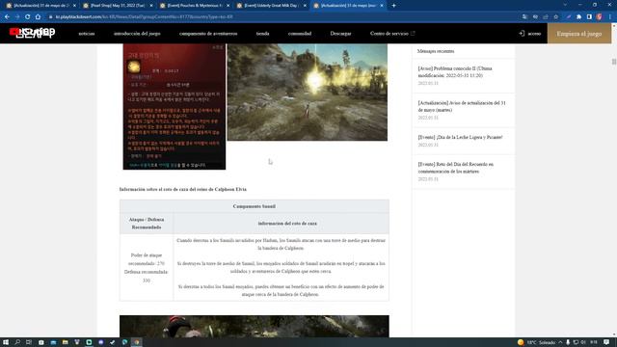The height and width of the screenshot is (347, 617).
Task: Open the Chrome three-dot menu
Action: pos(610,17)
